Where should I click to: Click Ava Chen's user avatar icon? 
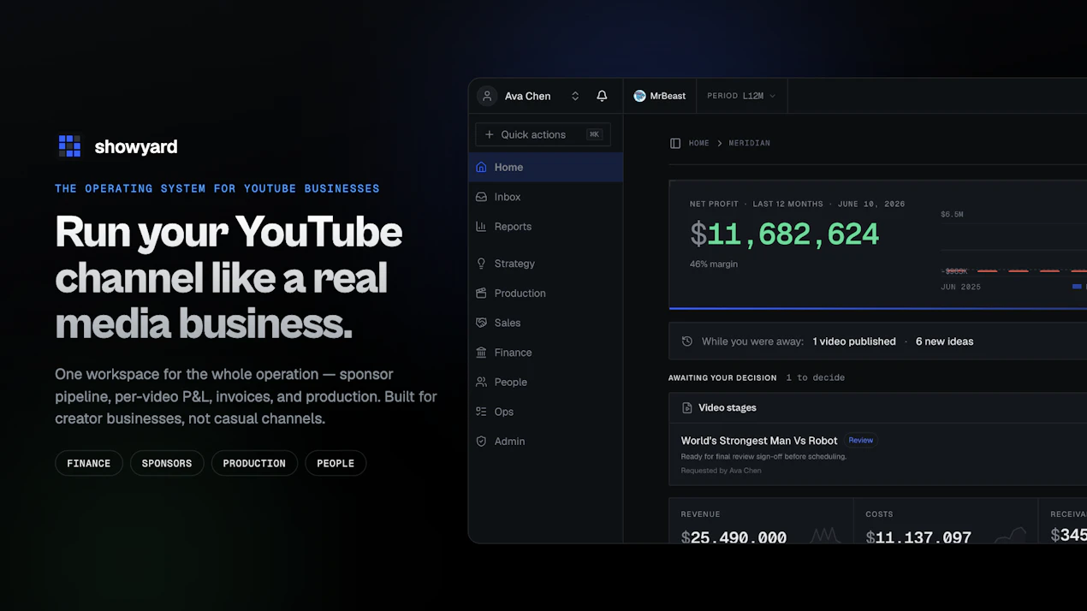(x=487, y=96)
